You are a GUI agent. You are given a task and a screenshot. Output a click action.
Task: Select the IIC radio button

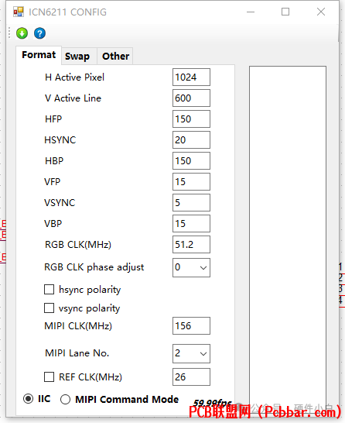(28, 399)
